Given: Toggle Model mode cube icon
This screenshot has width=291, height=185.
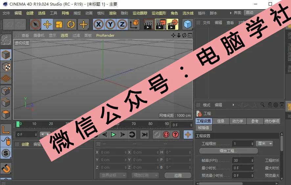Looking at the screenshot, I should coord(6,55).
